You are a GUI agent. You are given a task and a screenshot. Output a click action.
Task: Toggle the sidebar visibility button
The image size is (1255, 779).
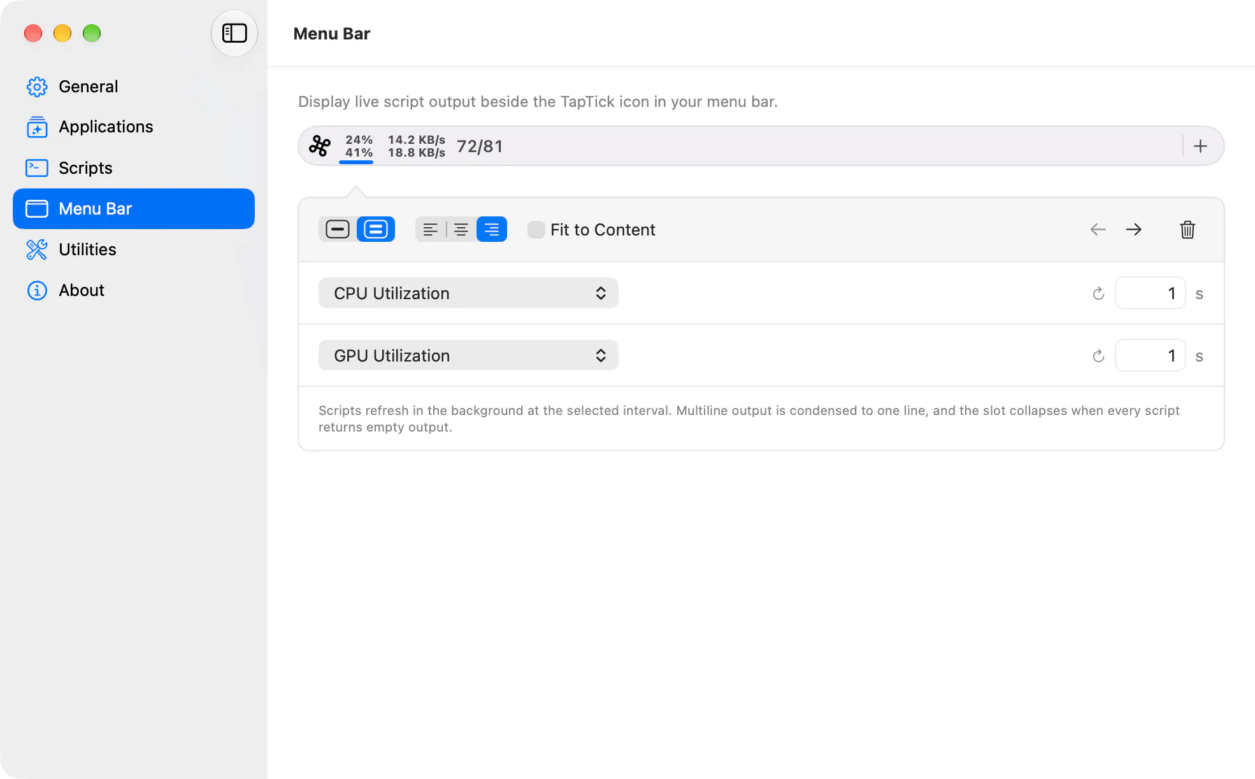[x=234, y=33]
